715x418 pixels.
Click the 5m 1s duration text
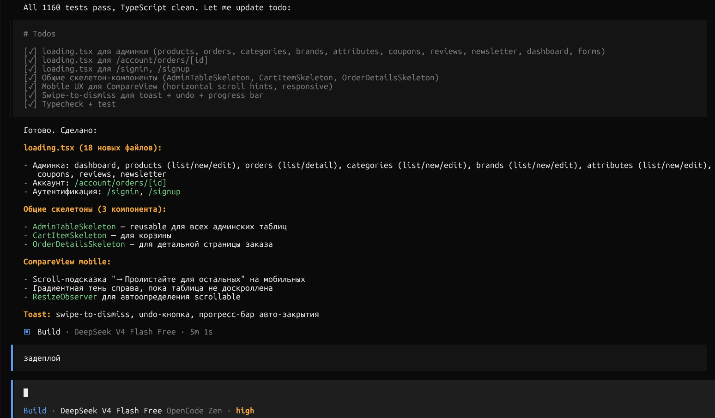click(201, 332)
